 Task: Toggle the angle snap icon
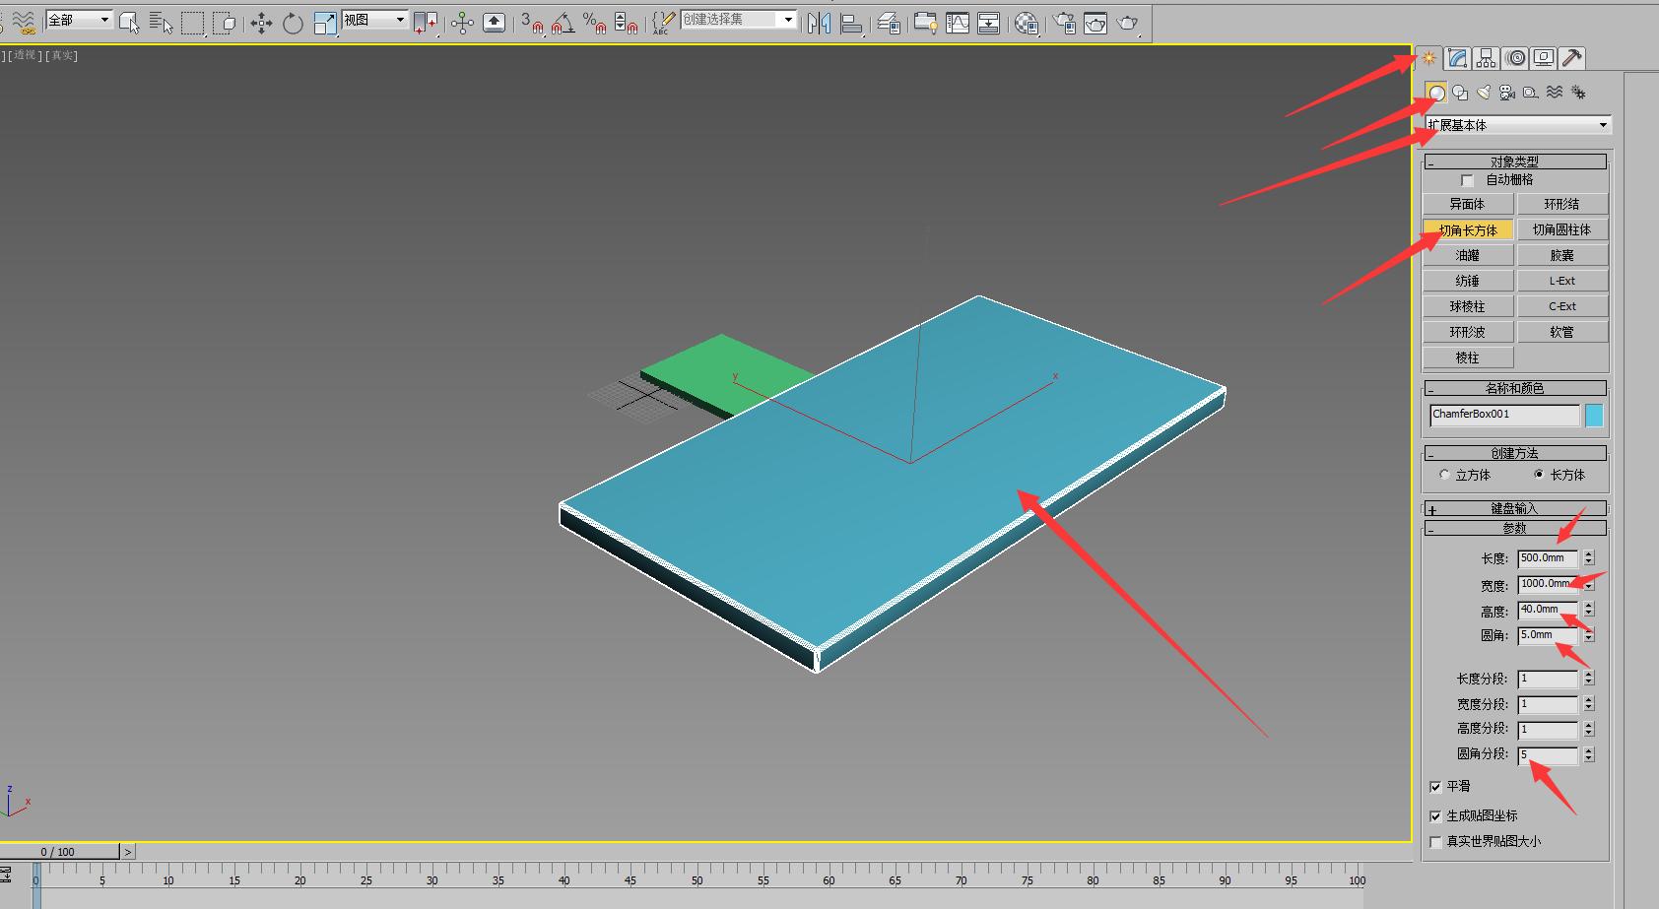click(x=563, y=23)
